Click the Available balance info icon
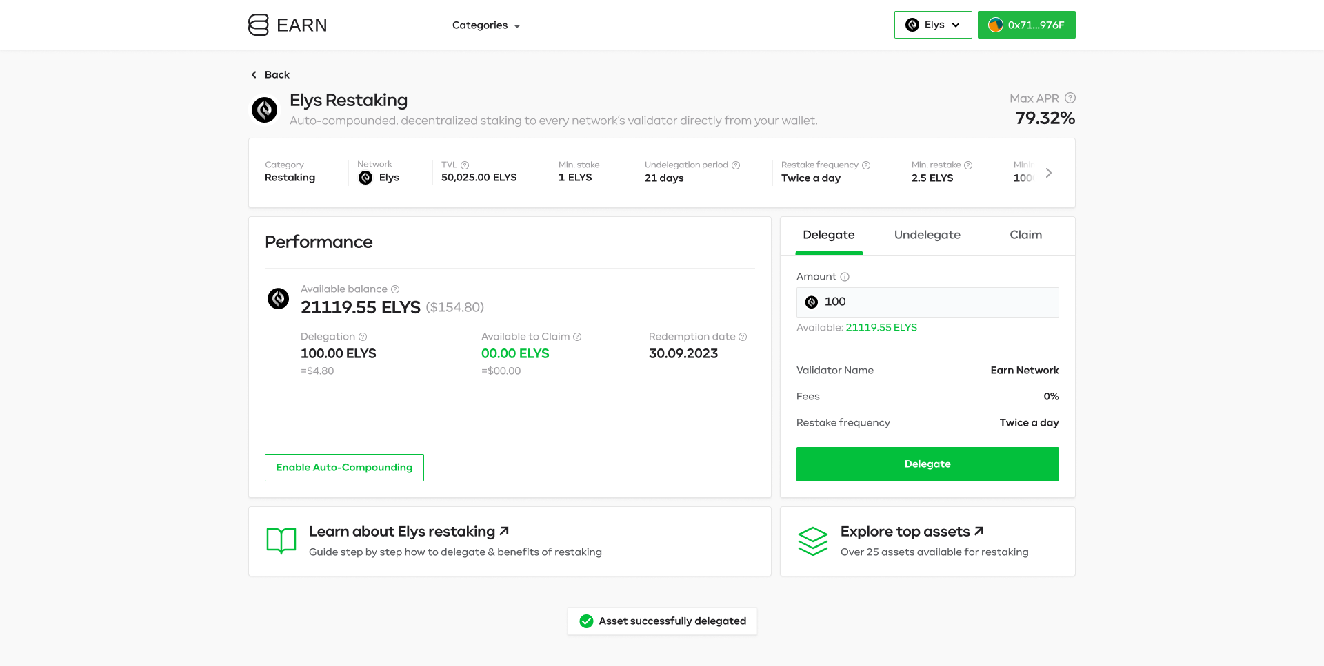1324x666 pixels. (x=395, y=289)
